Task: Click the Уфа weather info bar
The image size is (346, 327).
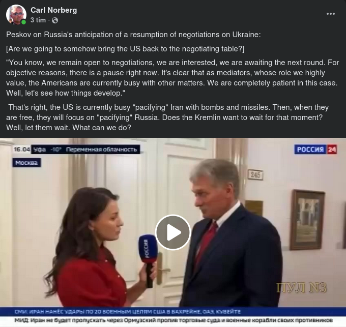Action: point(85,150)
